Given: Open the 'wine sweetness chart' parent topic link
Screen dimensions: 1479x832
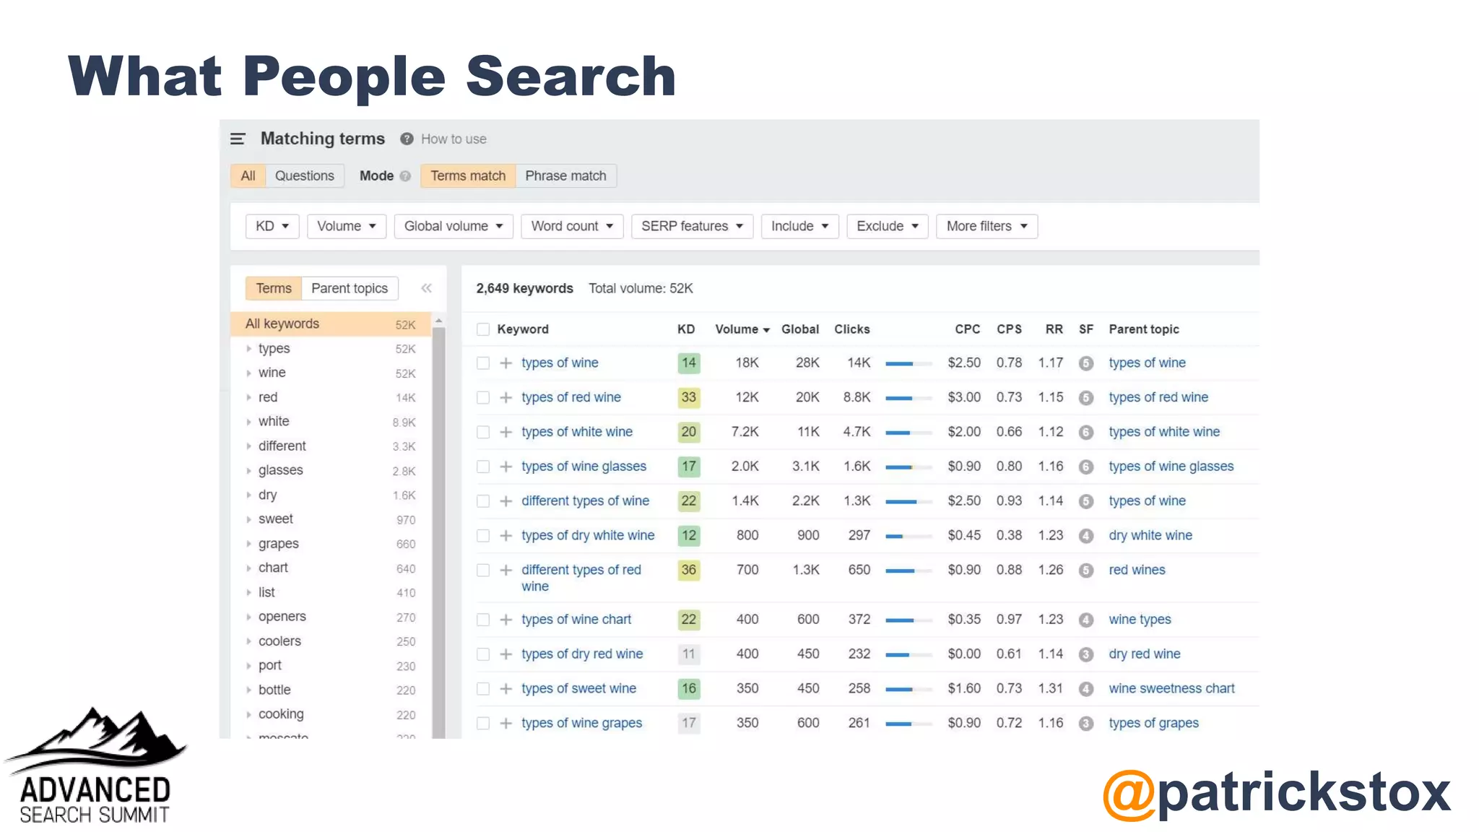Looking at the screenshot, I should (x=1171, y=689).
